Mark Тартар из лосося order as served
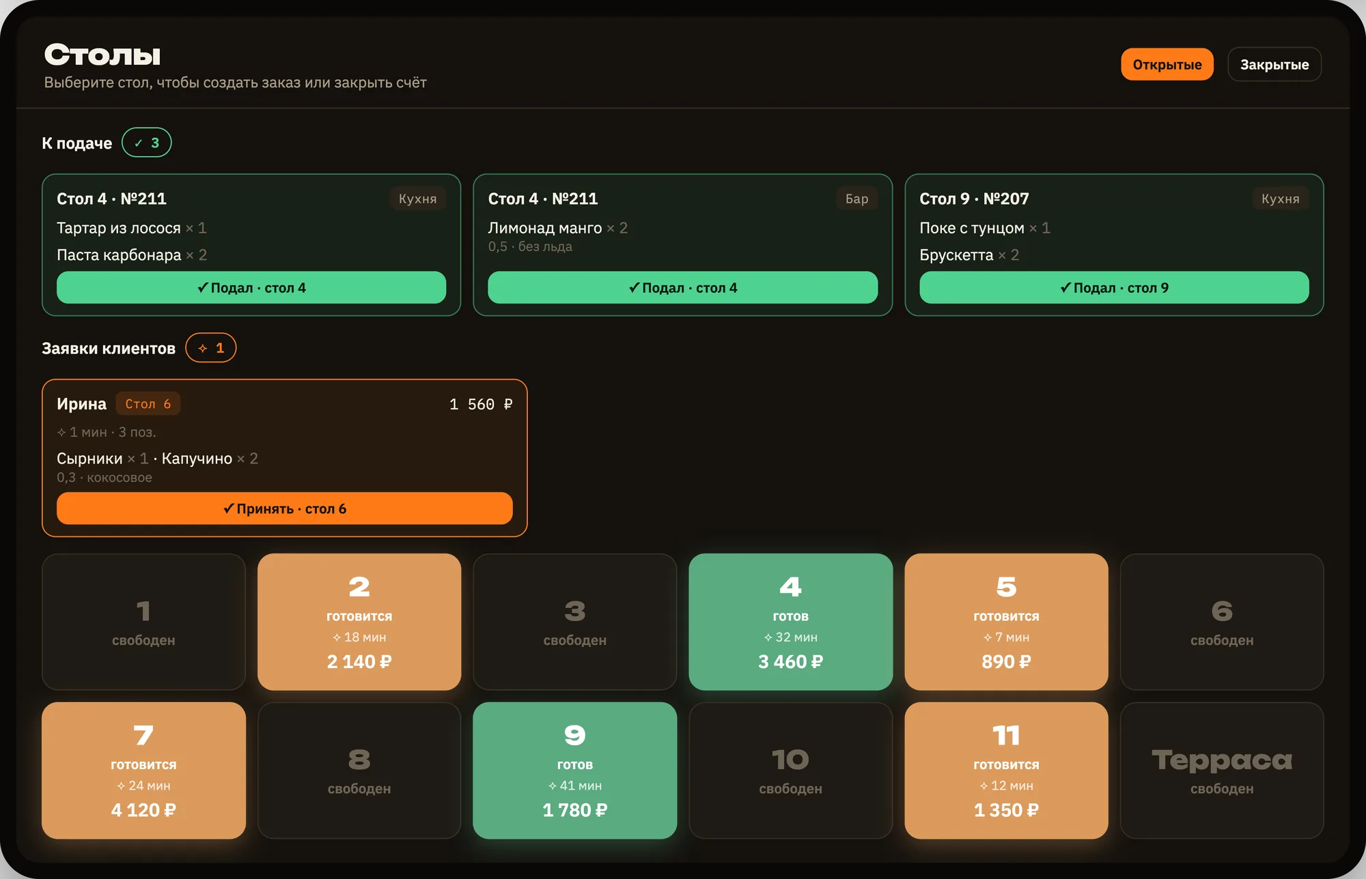 coord(251,287)
